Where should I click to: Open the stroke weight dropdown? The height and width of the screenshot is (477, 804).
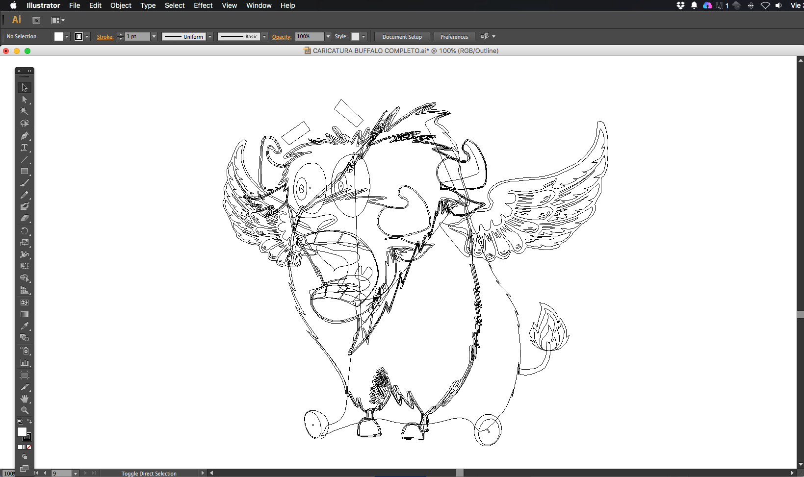point(154,37)
